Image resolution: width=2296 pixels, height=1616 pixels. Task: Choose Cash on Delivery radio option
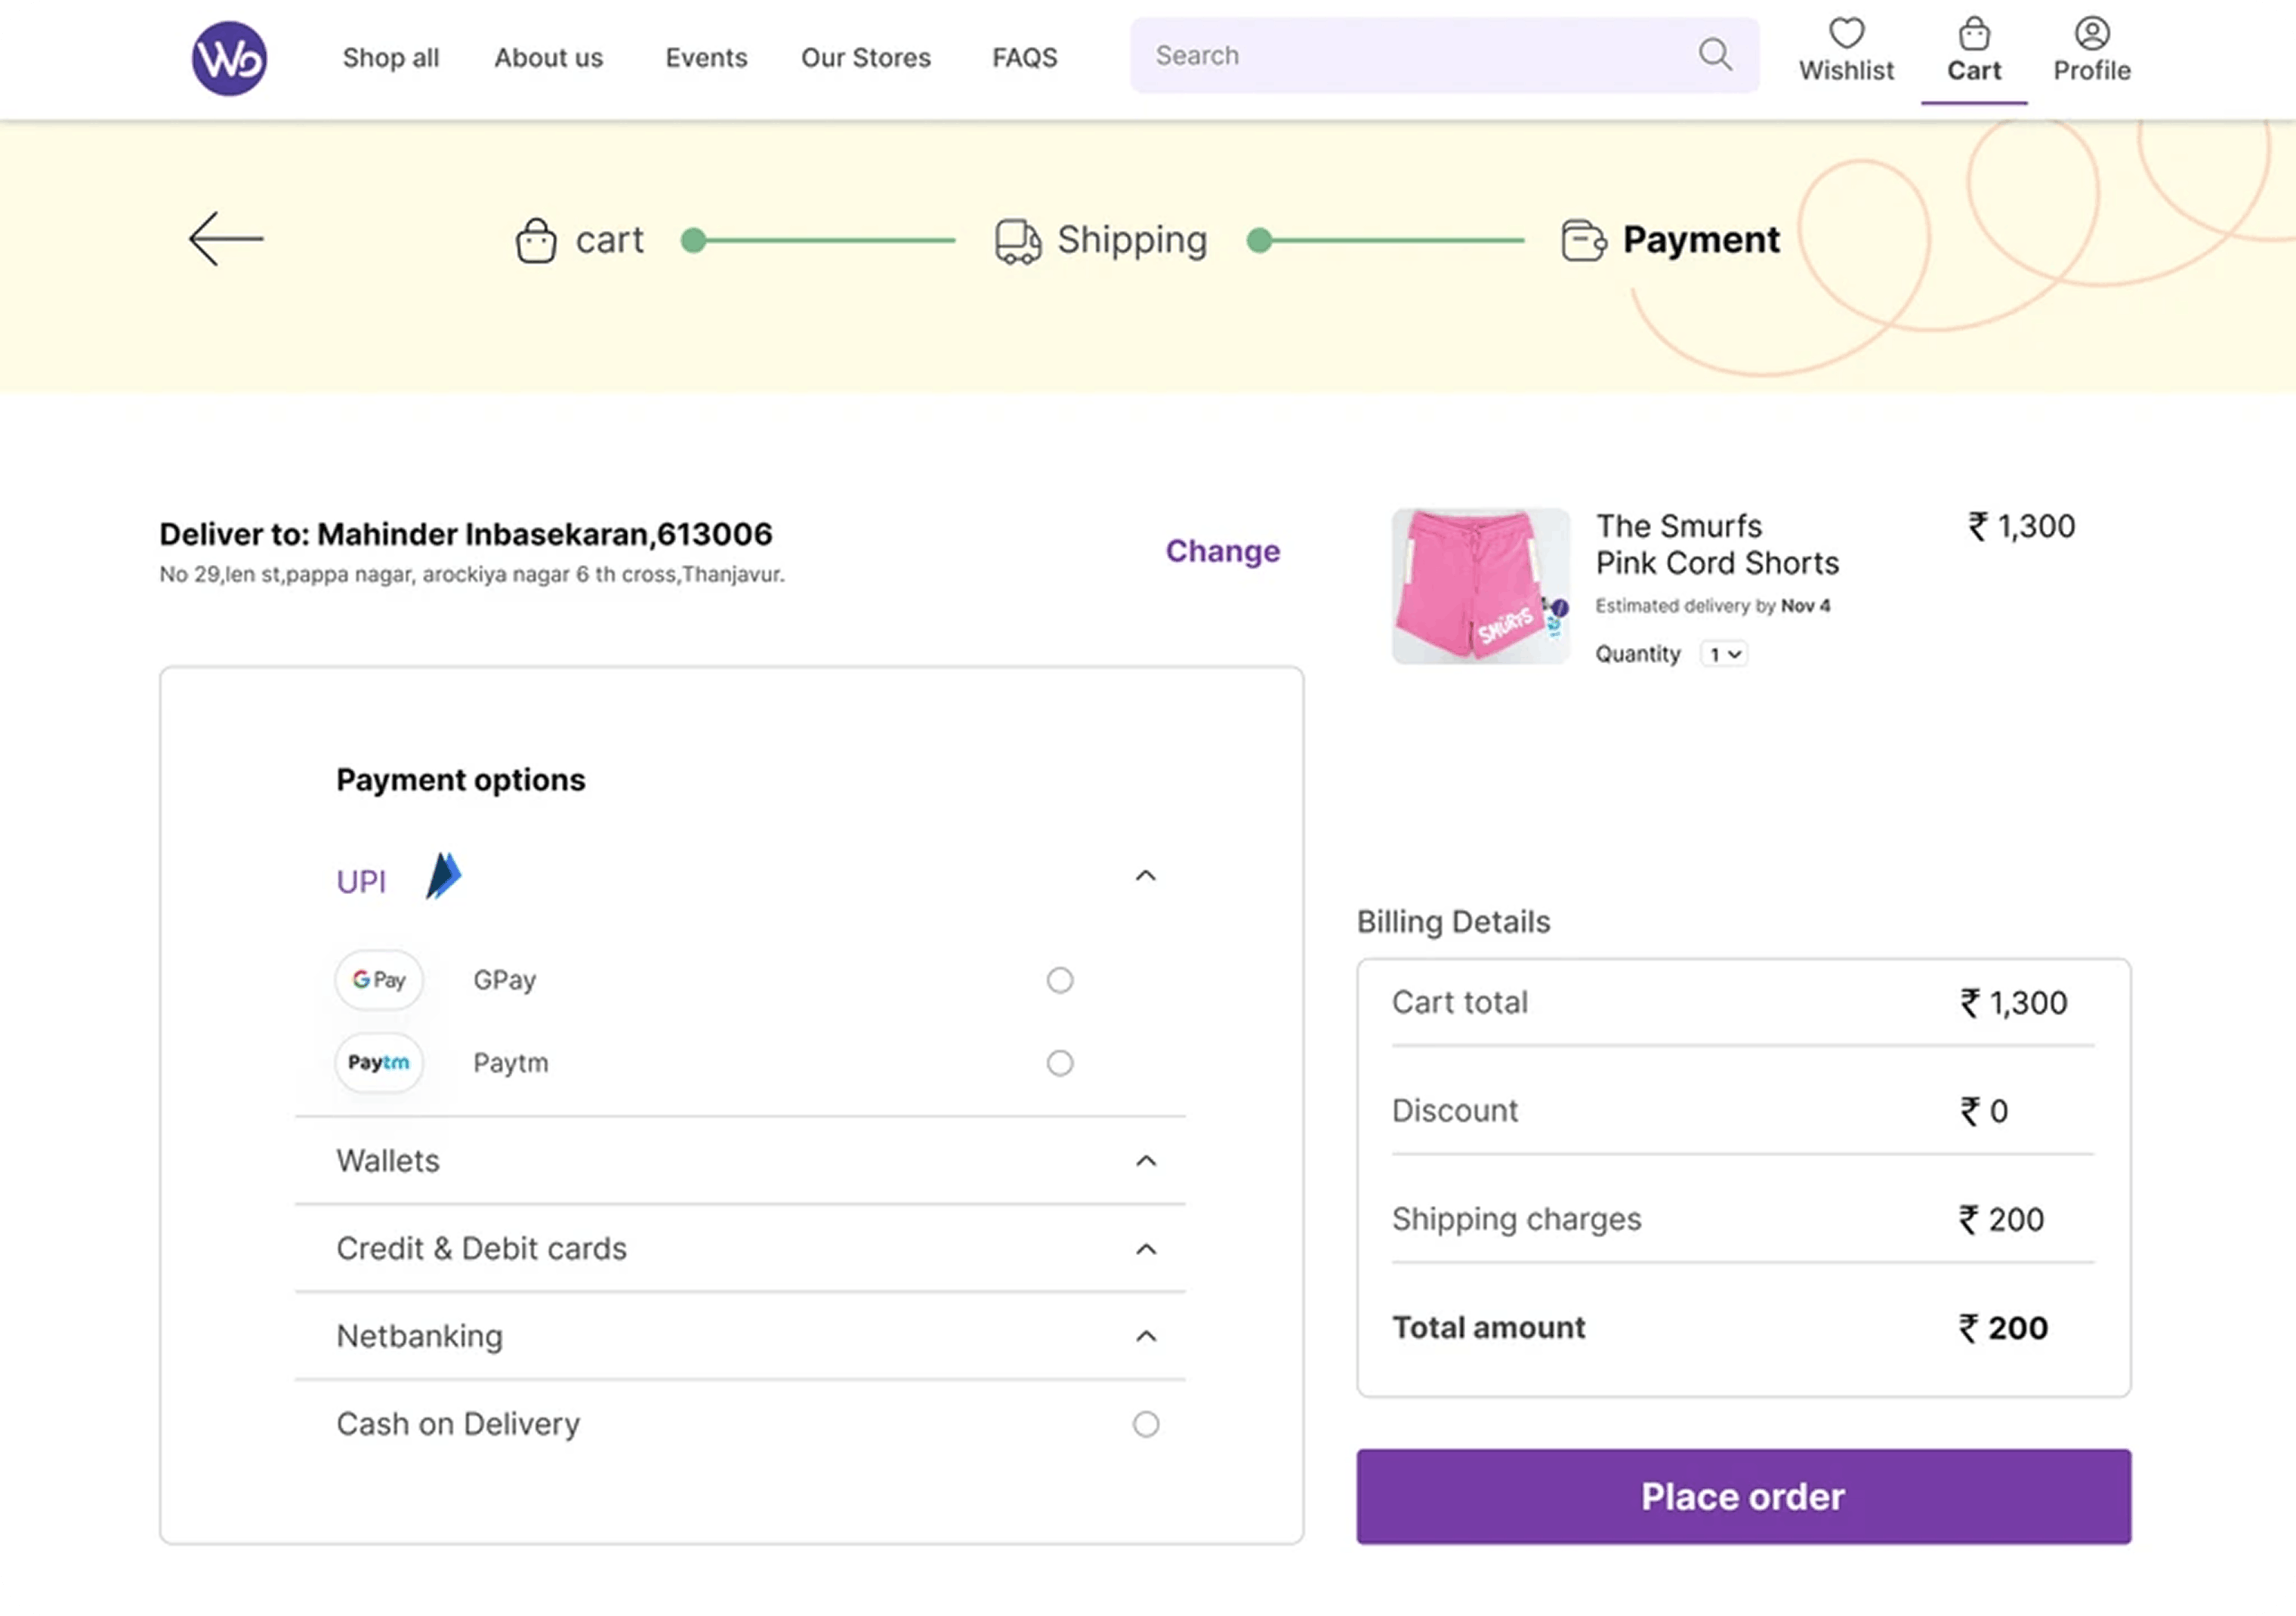[1145, 1424]
